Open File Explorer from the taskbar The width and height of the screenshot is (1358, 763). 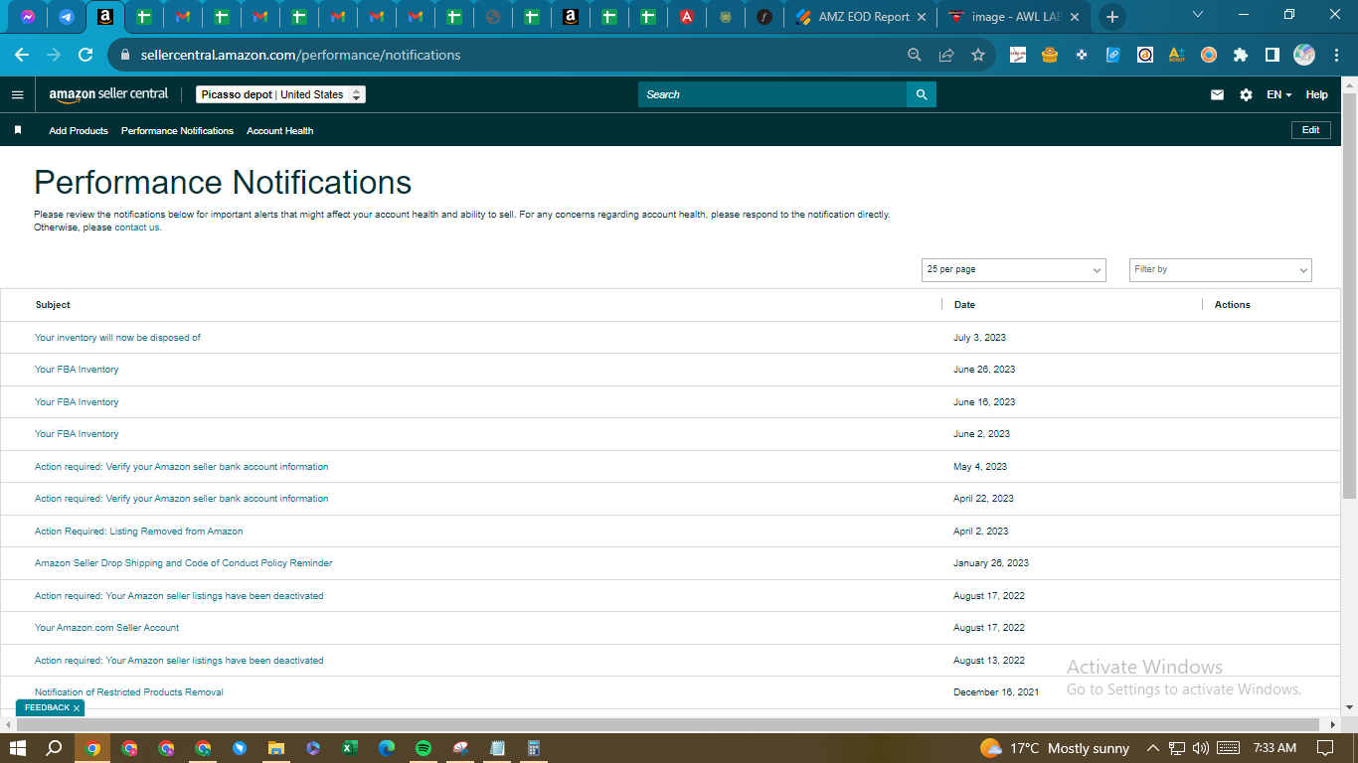(x=275, y=748)
